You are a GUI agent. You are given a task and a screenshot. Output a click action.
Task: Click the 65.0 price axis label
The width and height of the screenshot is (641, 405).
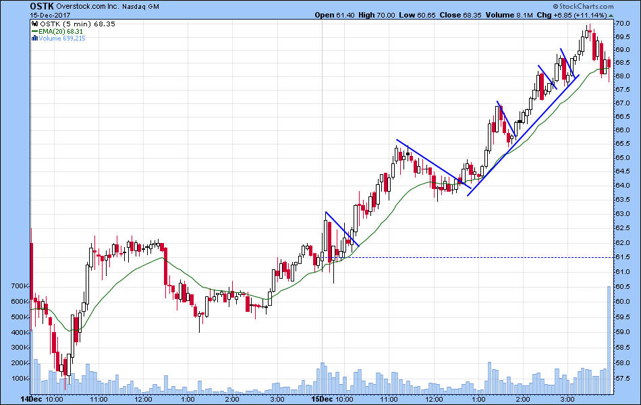point(622,157)
